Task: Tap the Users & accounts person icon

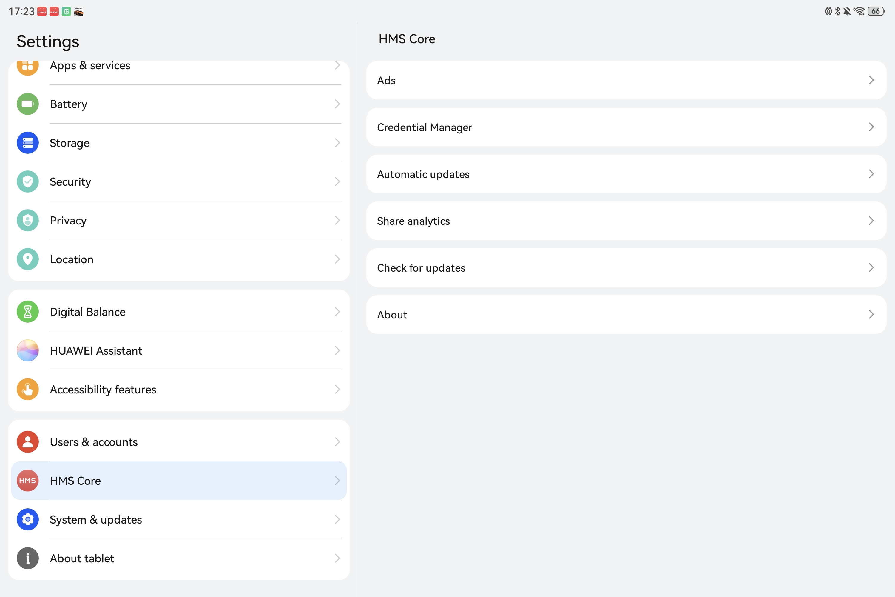Action: click(28, 442)
